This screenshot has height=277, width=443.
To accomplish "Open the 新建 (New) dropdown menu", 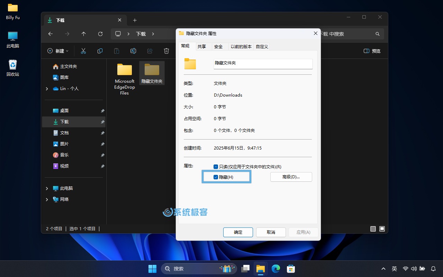I will pyautogui.click(x=58, y=51).
